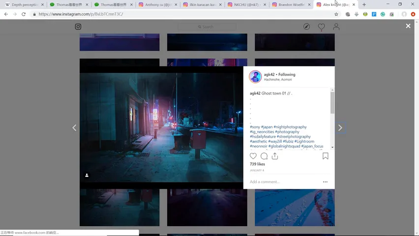Show tagged people icon on photo
The image size is (419, 236).
pyautogui.click(x=87, y=176)
